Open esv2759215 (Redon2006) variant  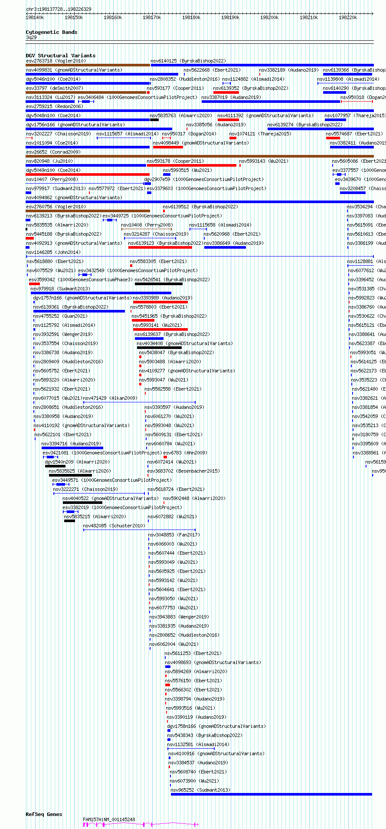(x=54, y=106)
